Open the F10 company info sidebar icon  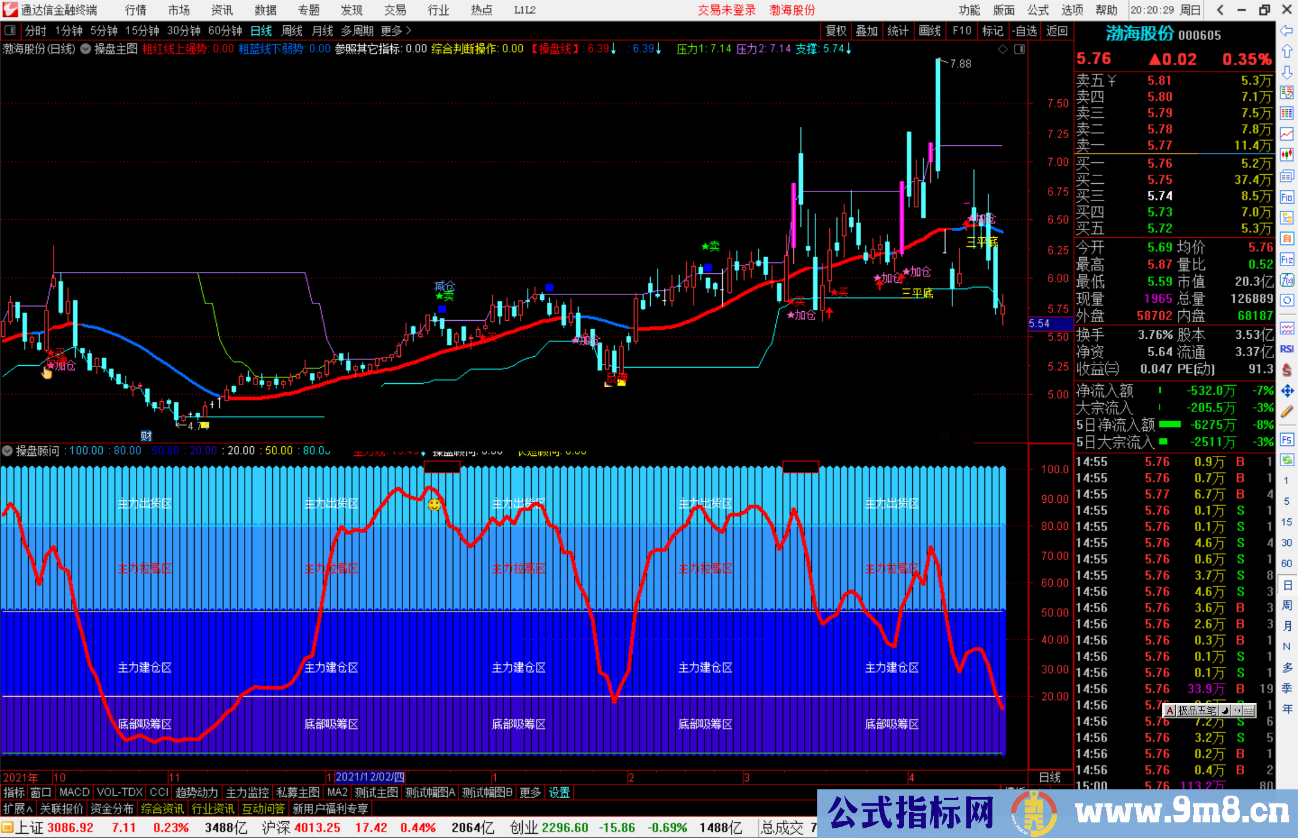click(1287, 197)
